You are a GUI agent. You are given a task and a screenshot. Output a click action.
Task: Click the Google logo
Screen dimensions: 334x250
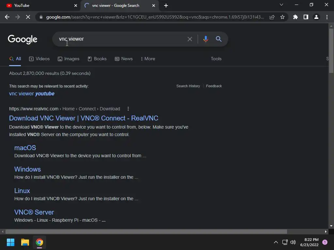point(23,39)
